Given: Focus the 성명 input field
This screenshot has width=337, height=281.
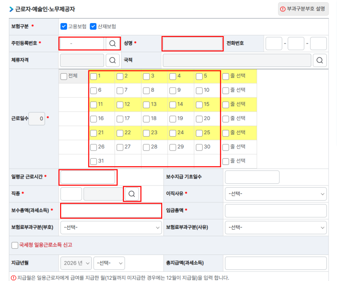Looking at the screenshot, I should (x=193, y=44).
